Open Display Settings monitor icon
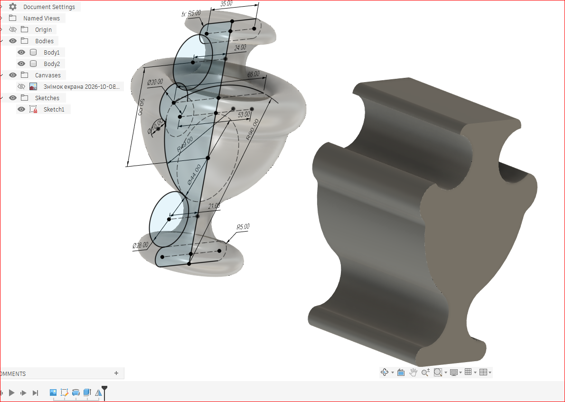 [x=453, y=372]
